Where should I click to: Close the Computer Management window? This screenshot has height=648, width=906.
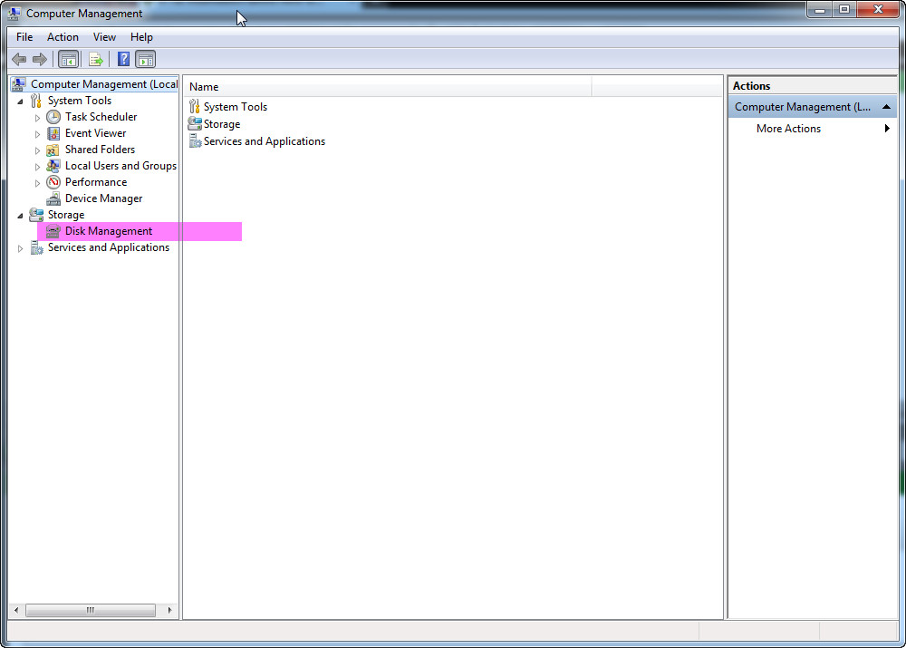[878, 9]
